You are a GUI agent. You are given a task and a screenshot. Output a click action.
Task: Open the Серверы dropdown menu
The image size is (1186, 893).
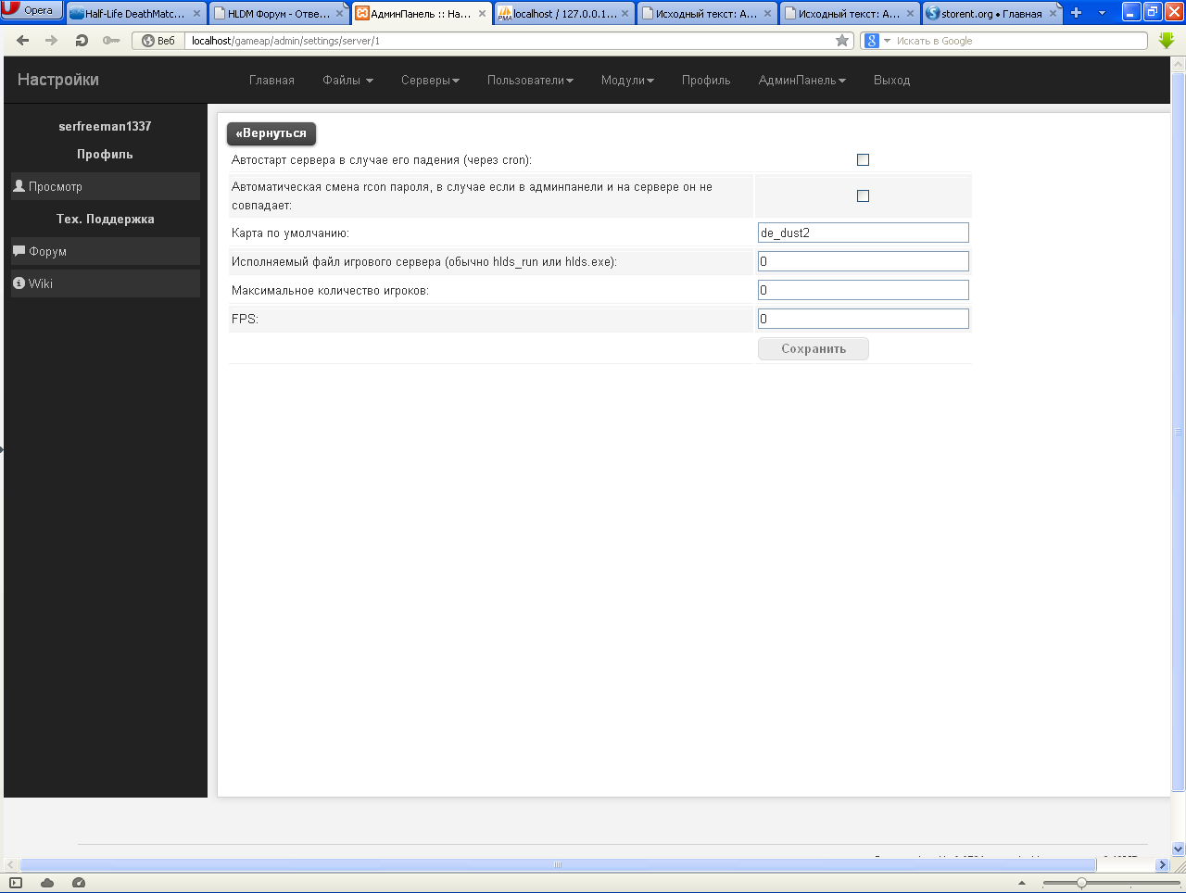coord(430,81)
